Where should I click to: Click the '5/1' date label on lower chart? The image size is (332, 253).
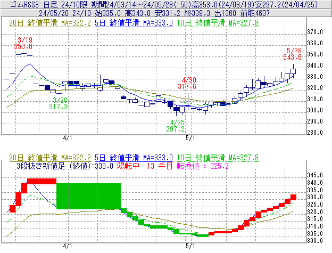pos(190,246)
